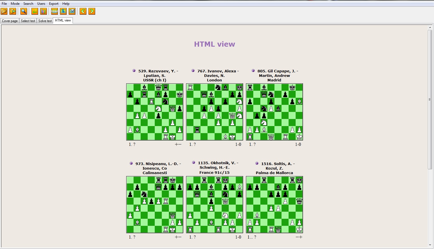Screen dimensions: 434x249
Task: Open the Mode menu
Action: click(x=15, y=3)
